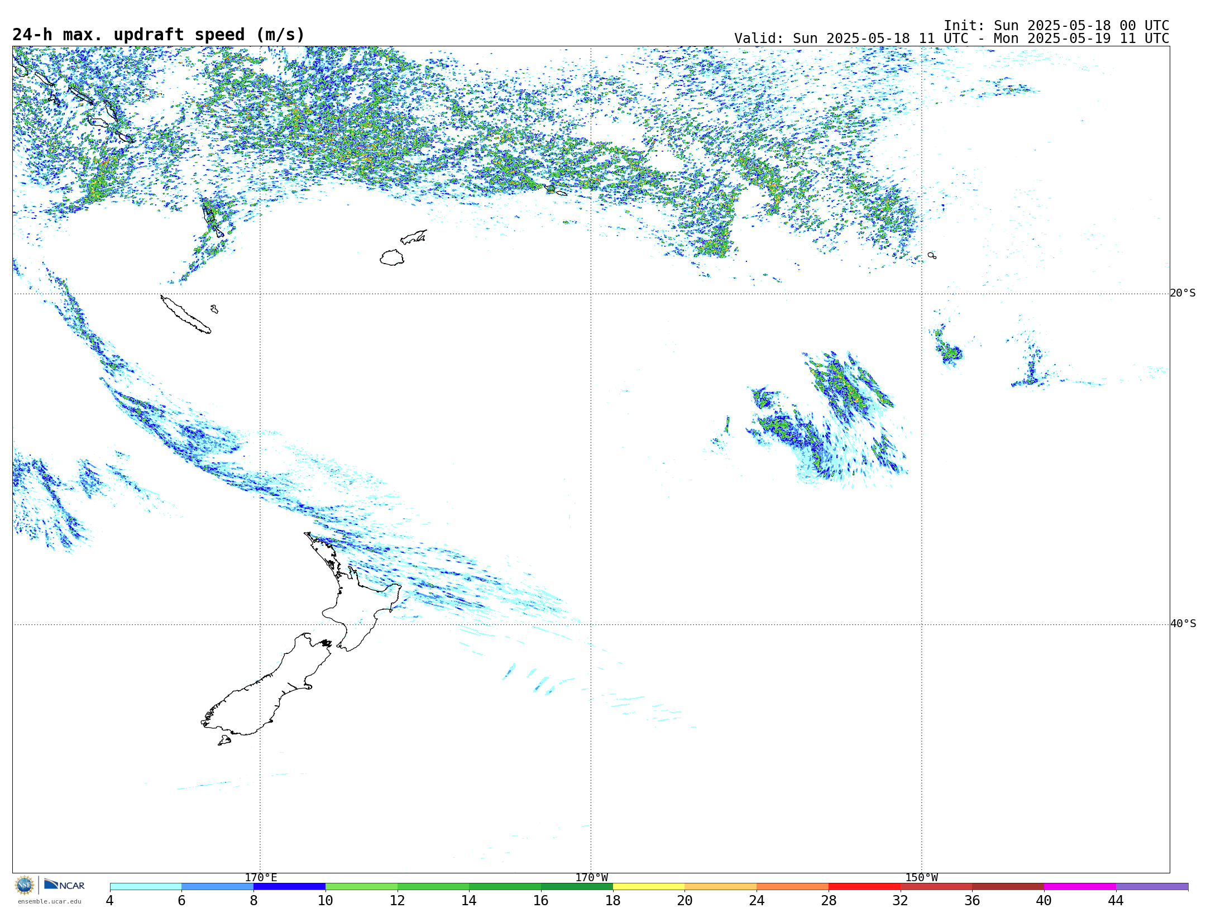Click the 150°W longitude label
Viewport: 1206px width, 908px height.
(x=922, y=877)
